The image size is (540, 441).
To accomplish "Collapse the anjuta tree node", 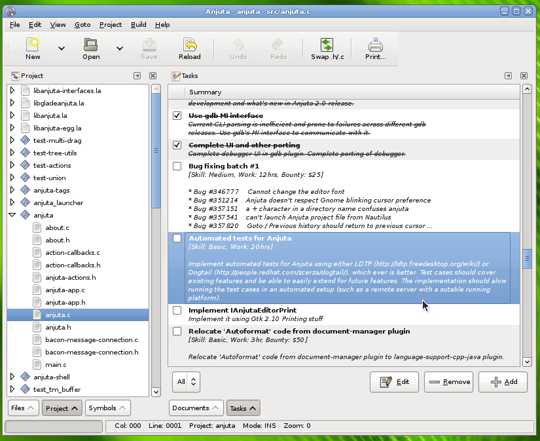I will pos(12,215).
